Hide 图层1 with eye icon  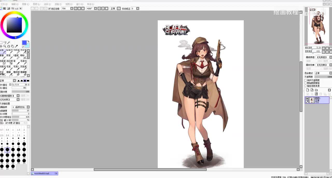coord(307,99)
